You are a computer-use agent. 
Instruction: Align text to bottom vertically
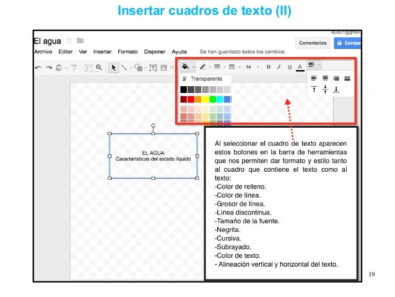336,89
